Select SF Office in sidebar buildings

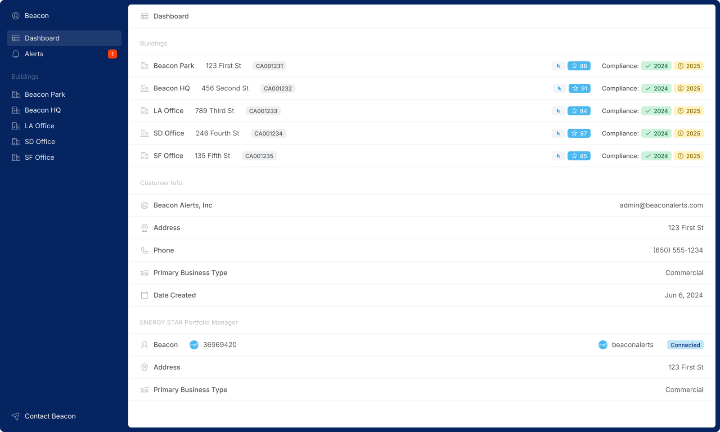64,157
